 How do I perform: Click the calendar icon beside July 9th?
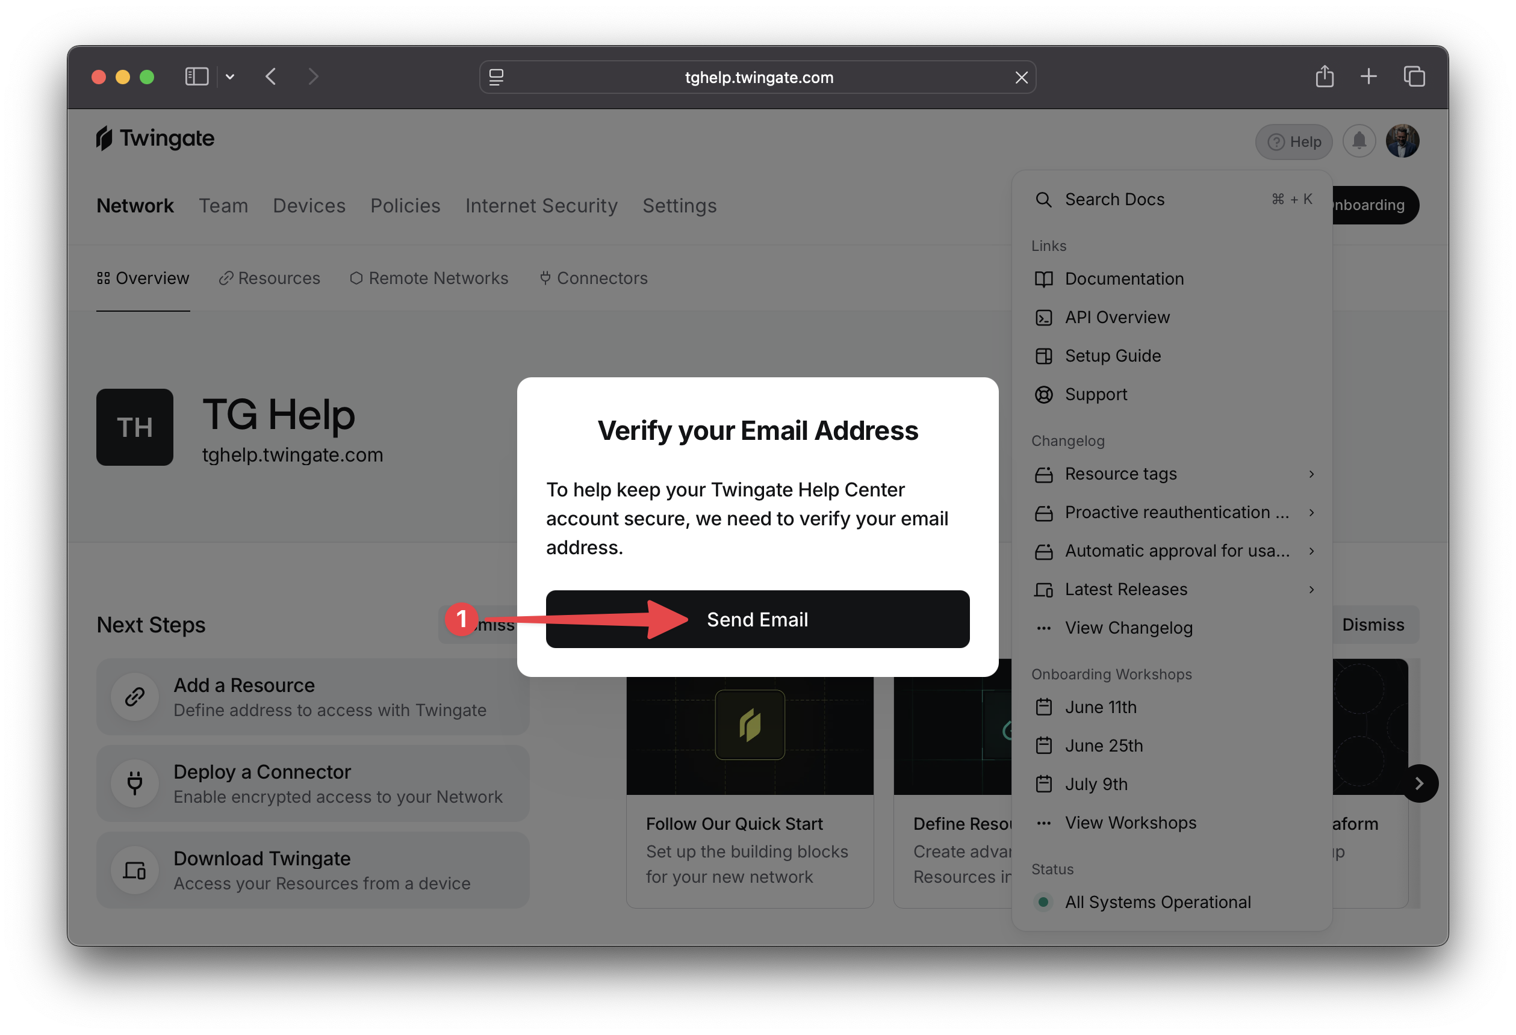pos(1044,784)
